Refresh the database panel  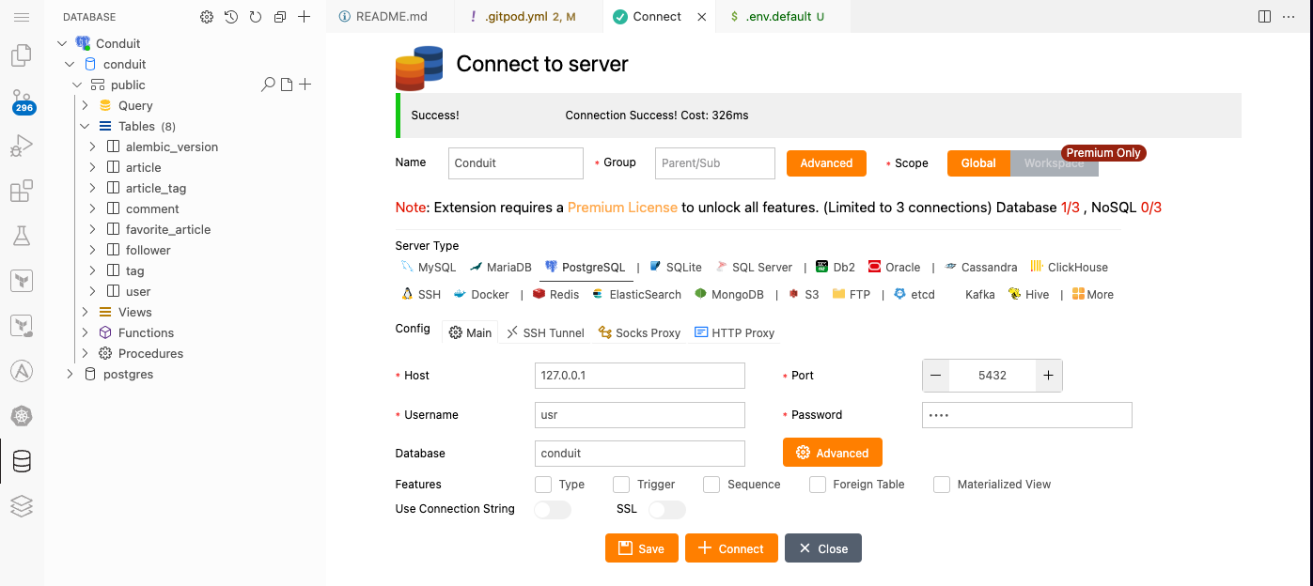coord(256,17)
